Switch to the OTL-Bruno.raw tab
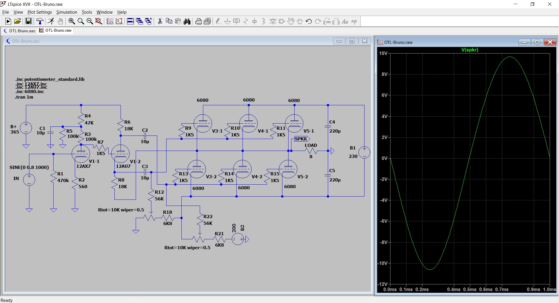The image size is (559, 303). point(55,30)
